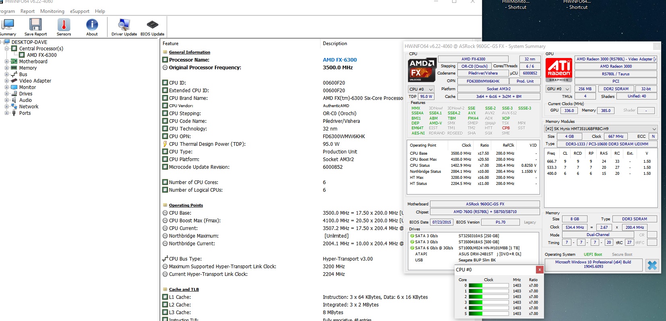
Task: Close the CPU #0 clock popup
Action: (x=540, y=269)
